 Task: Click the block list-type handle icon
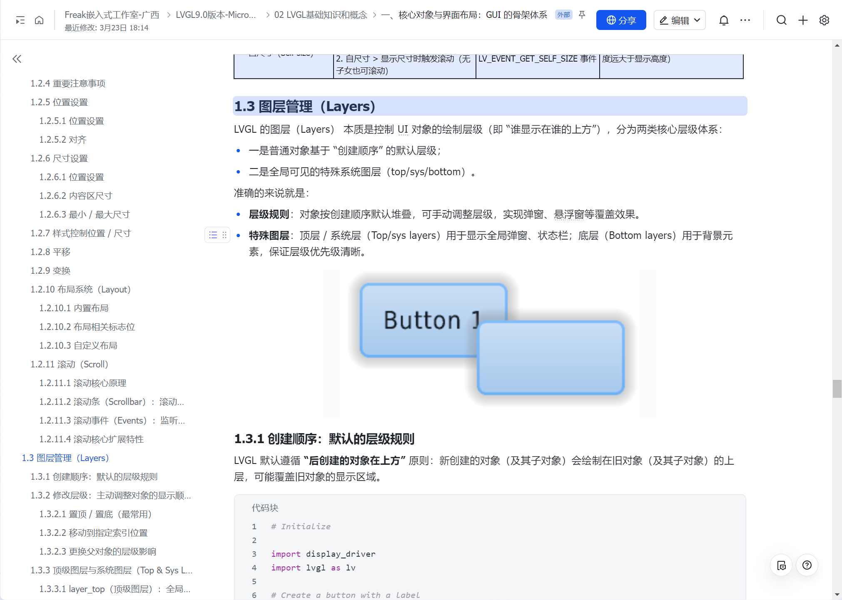point(213,235)
